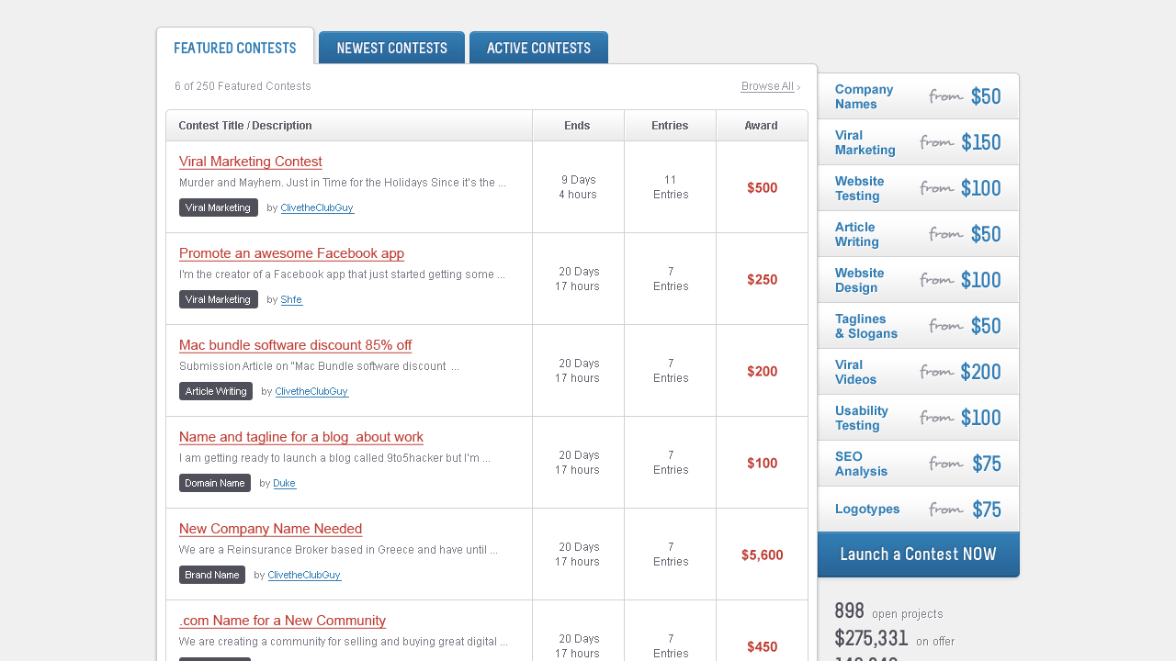Click the Viral Marketing tag badge
The image size is (1176, 661).
[x=218, y=207]
